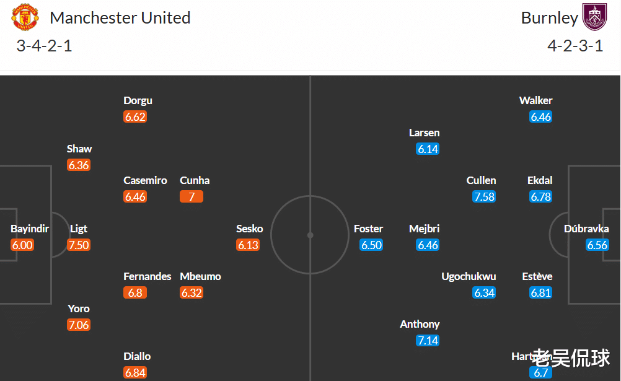Image resolution: width=621 pixels, height=381 pixels.
Task: Select Anthony's 7.14 rating badge
Action: click(x=428, y=341)
